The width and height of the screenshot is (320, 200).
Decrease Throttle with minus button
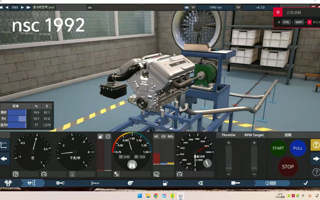coord(229,174)
